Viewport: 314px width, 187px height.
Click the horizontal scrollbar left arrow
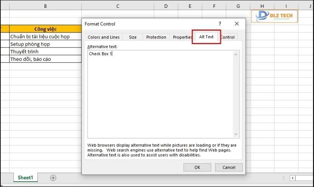(x=293, y=178)
